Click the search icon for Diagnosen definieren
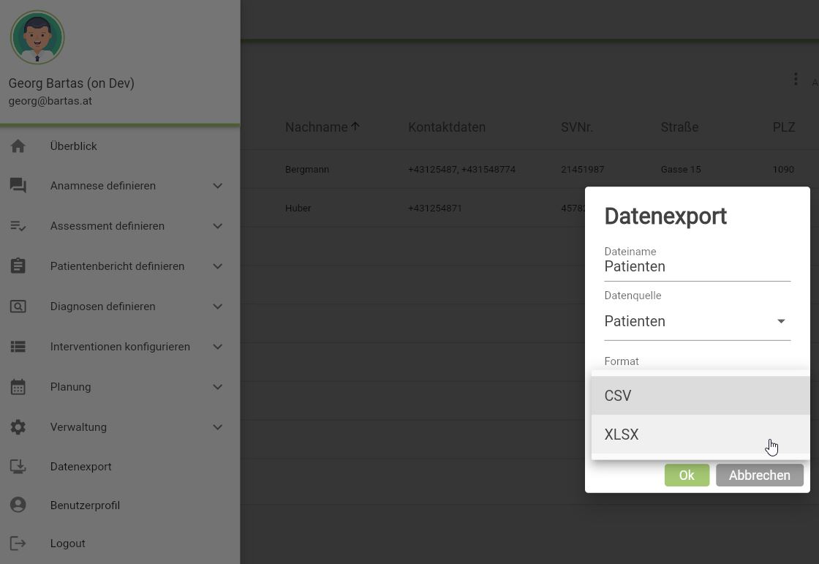Viewport: 819px width, 564px height. [x=18, y=307]
